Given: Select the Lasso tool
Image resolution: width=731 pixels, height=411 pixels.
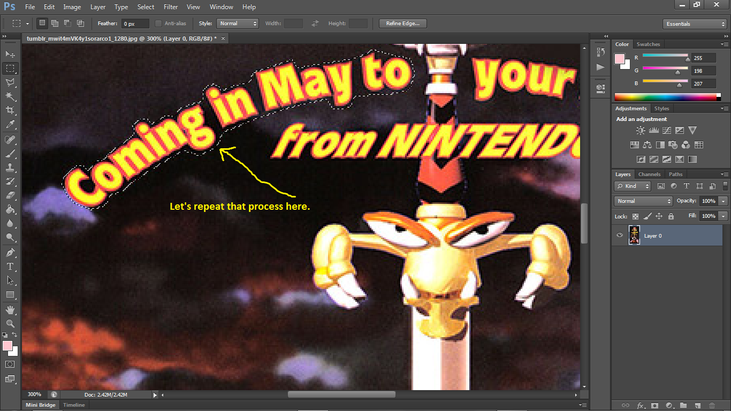Looking at the screenshot, I should [x=10, y=82].
